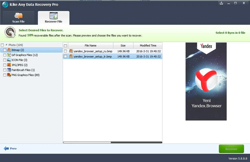Collapse the Photo tree node arrow

pyautogui.click(x=6, y=45)
